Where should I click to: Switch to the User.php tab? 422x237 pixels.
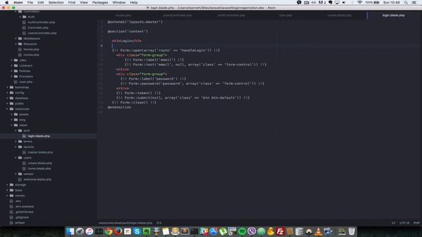click(x=286, y=15)
